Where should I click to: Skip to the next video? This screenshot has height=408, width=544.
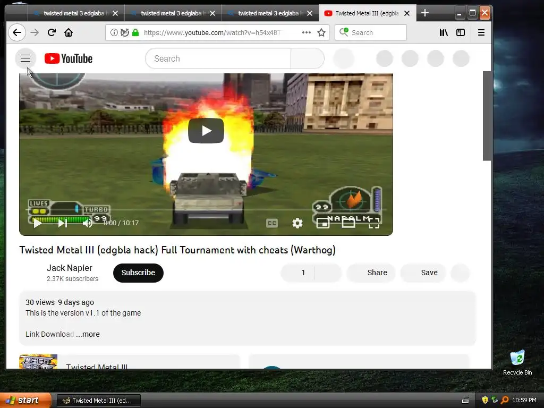click(x=63, y=223)
